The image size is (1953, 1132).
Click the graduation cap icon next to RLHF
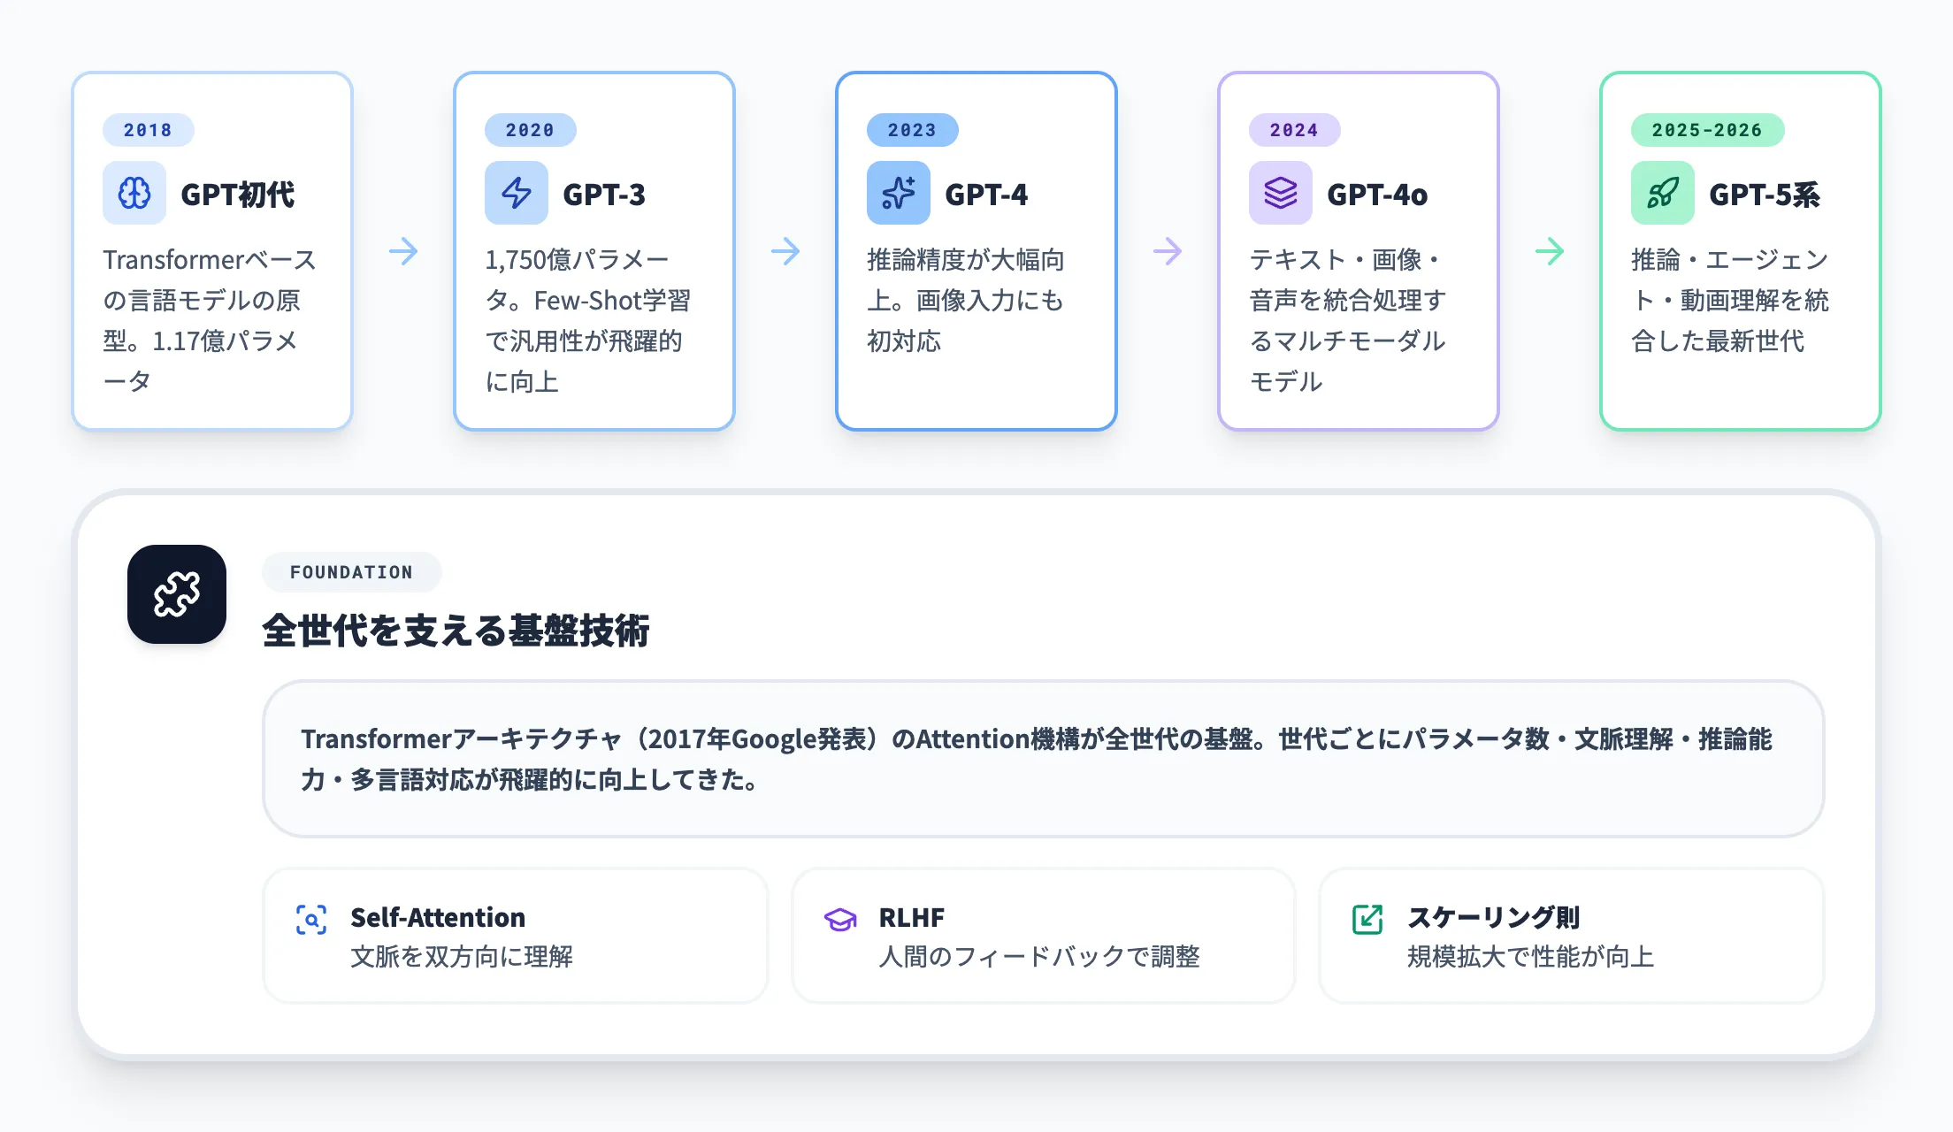[839, 919]
